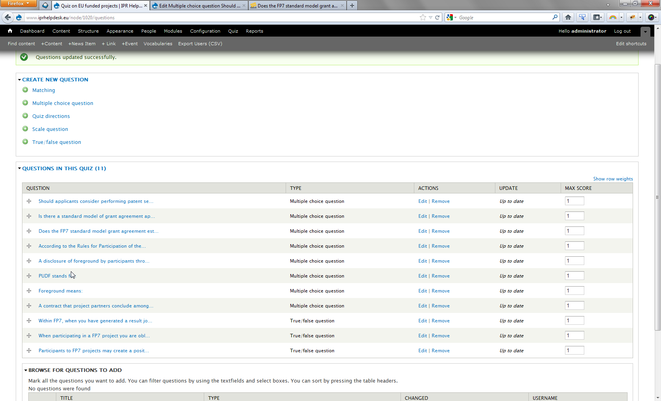Click the select-element cursor toolbar icon
Screen dimensions: 661x401
pyautogui.click(x=582, y=17)
